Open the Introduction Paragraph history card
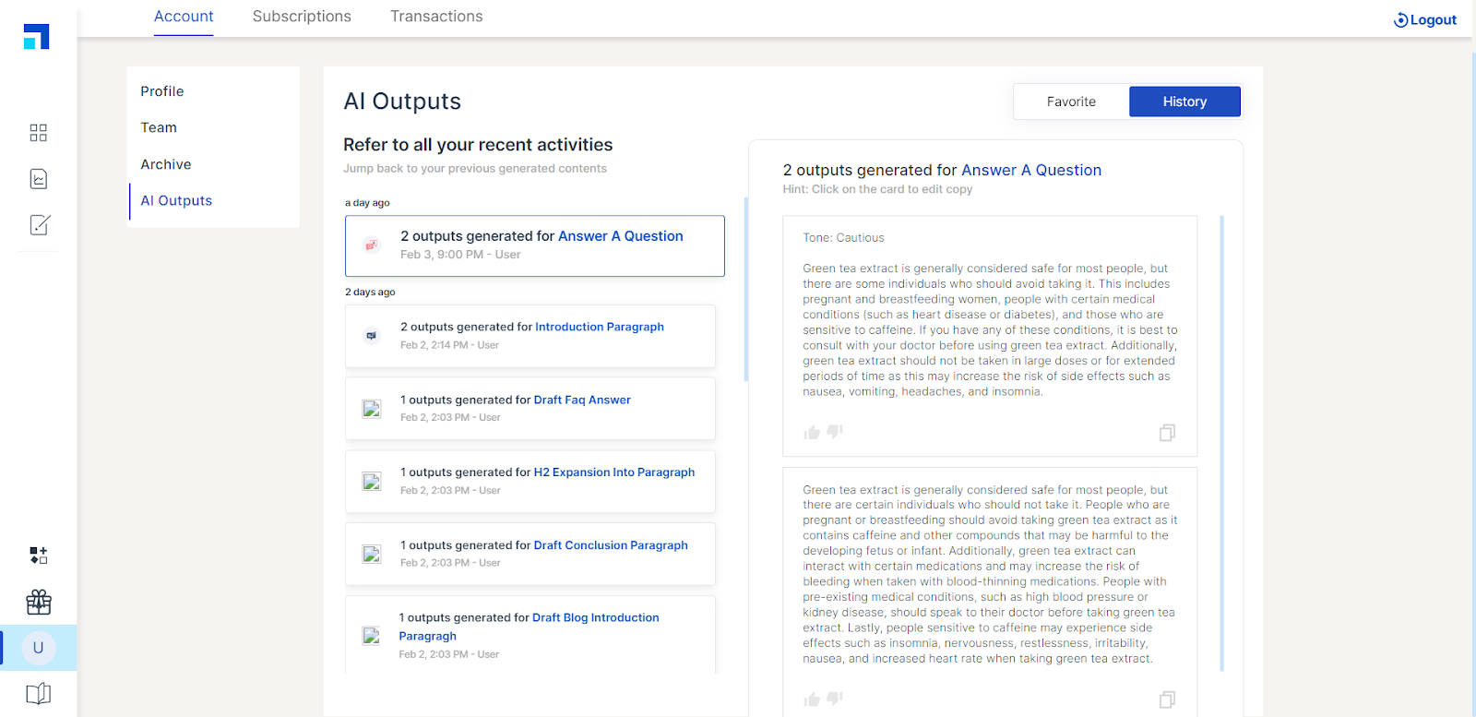This screenshot has width=1476, height=717. coord(530,336)
